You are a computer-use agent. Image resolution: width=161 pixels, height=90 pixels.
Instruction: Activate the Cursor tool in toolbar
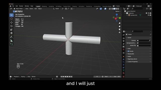pos(12,19)
